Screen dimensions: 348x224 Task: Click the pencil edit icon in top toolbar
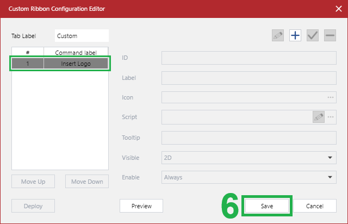(278, 35)
